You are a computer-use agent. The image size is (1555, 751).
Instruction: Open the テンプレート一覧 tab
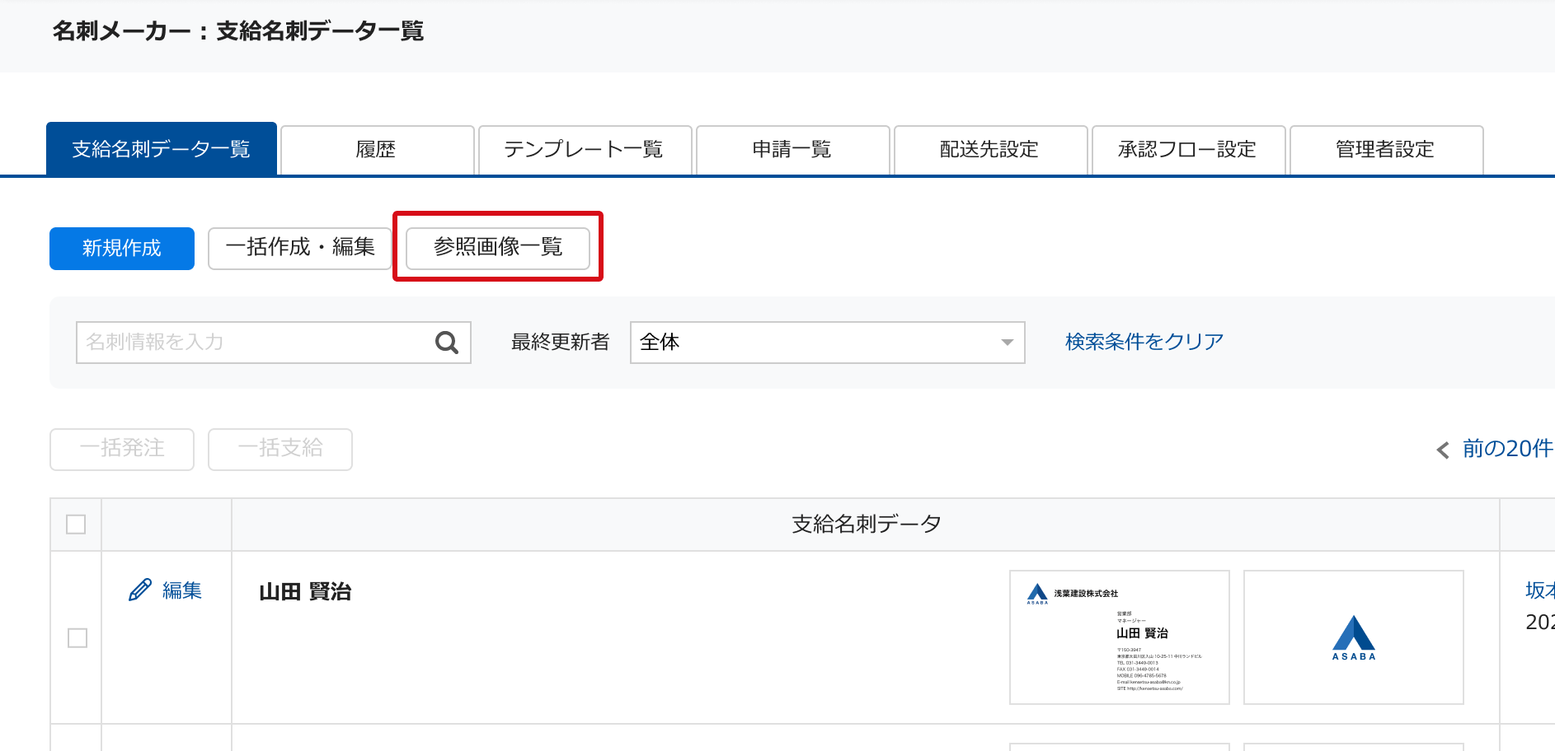[x=585, y=150]
